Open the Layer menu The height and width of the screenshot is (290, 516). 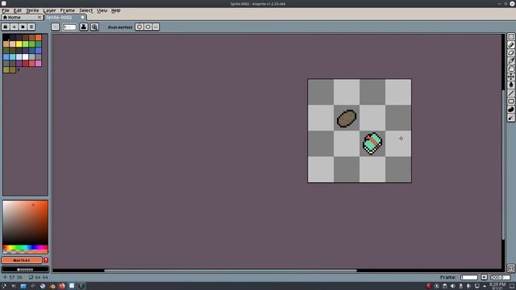click(50, 10)
